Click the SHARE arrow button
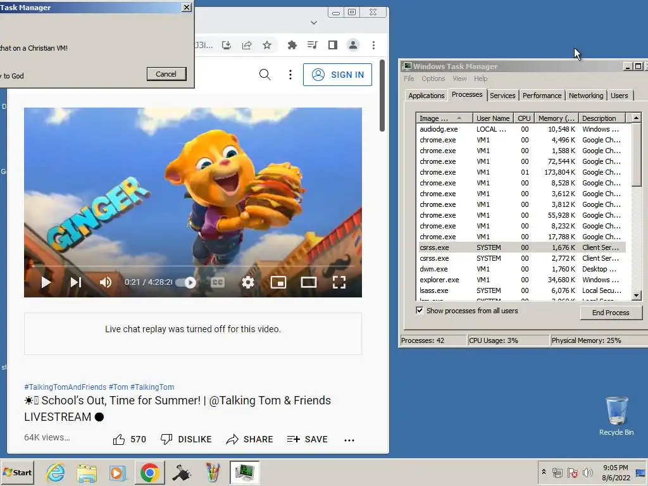This screenshot has height=486, width=648. (249, 439)
